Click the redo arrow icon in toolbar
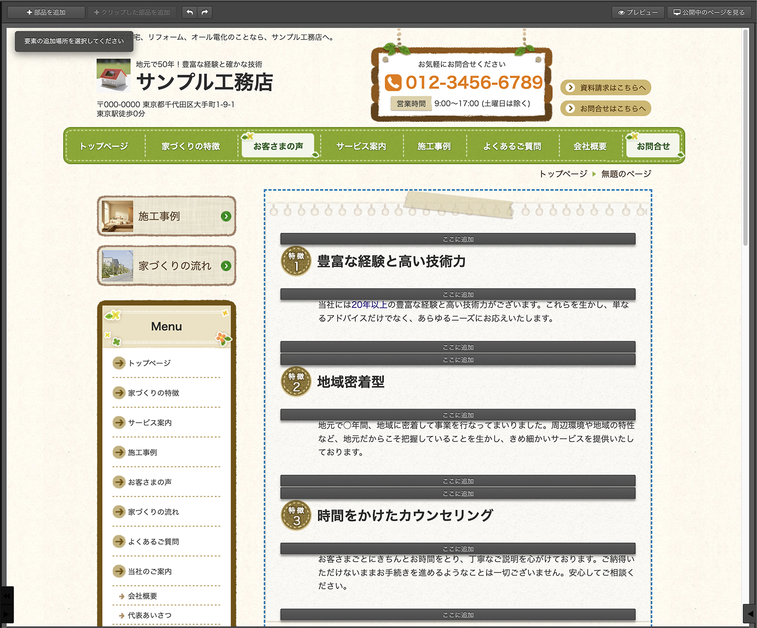This screenshot has width=757, height=628. (x=205, y=12)
